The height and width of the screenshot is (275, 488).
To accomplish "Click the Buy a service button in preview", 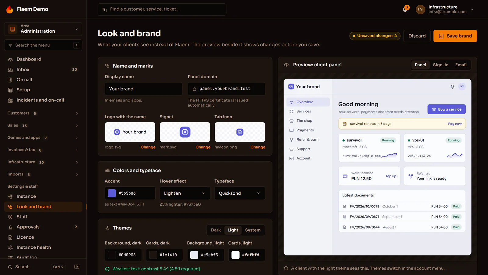I will (x=447, y=109).
